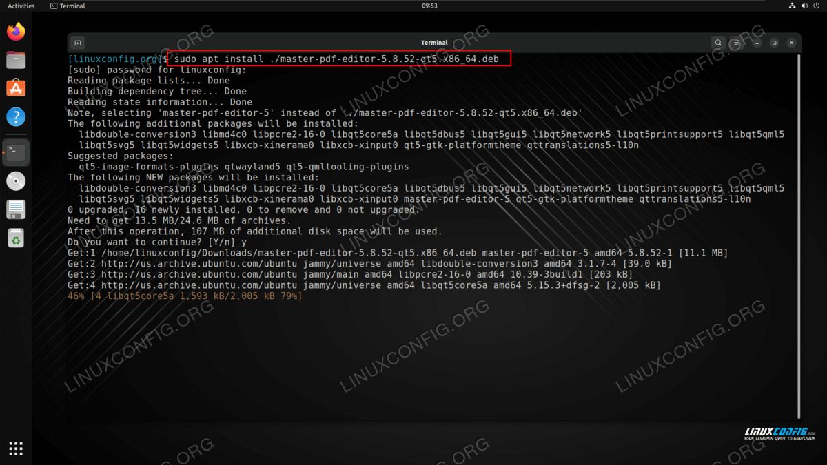This screenshot has width=827, height=465.
Task: Click the 'Get:4' libqt5core5a line
Action: (364, 285)
